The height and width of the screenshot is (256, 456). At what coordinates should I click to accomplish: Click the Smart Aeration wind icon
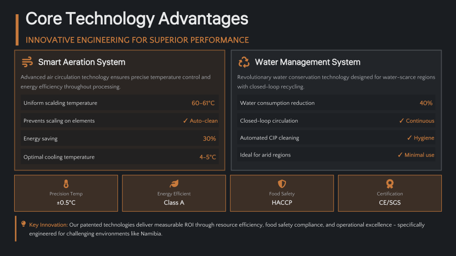(28, 62)
